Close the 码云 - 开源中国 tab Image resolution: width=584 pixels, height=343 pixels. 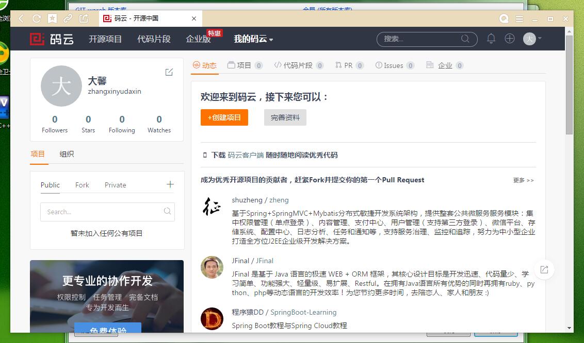194,18
